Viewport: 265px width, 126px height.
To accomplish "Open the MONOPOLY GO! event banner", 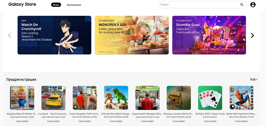I will point(132,35).
